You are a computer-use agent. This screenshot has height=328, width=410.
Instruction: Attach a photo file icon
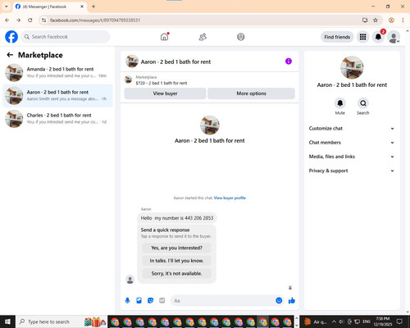[139, 301]
